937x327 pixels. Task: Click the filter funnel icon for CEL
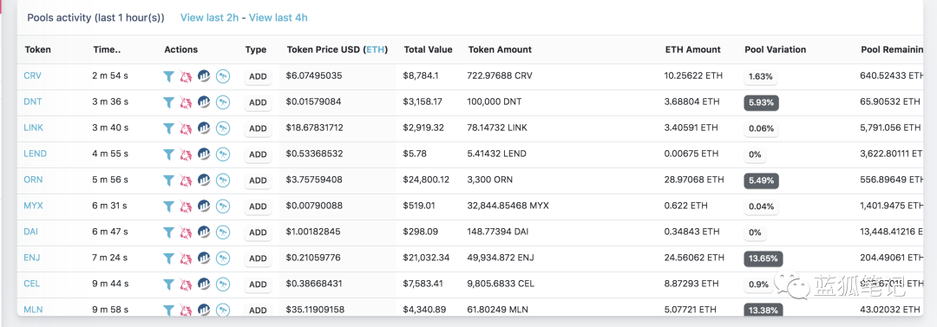point(168,284)
